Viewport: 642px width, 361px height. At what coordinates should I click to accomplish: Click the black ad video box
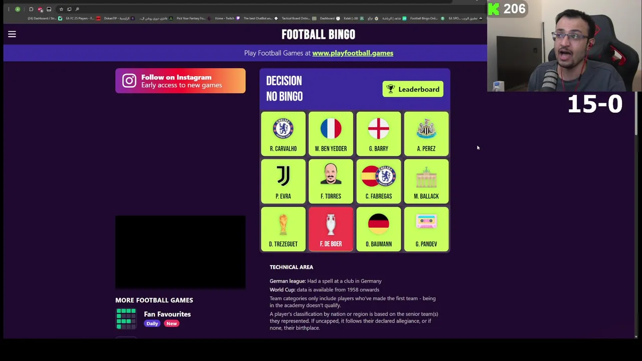click(x=181, y=252)
